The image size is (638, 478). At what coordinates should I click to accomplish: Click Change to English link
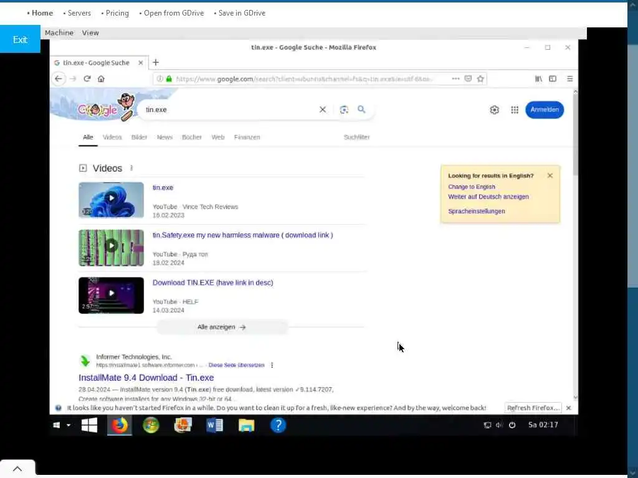click(472, 187)
